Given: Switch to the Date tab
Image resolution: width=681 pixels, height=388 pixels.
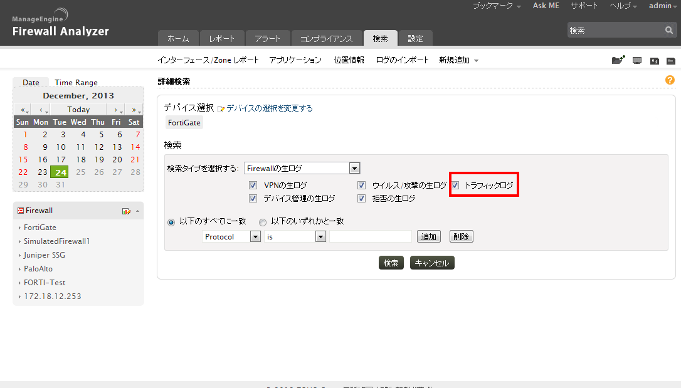Looking at the screenshot, I should 31,83.
